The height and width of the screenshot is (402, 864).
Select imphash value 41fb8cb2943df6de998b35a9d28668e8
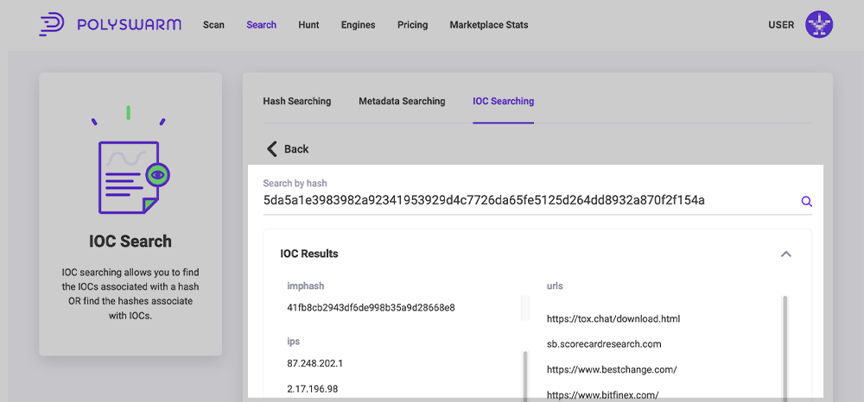point(371,307)
